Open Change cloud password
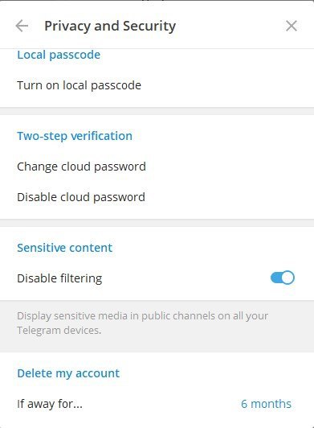This screenshot has height=428, width=314. [157, 167]
